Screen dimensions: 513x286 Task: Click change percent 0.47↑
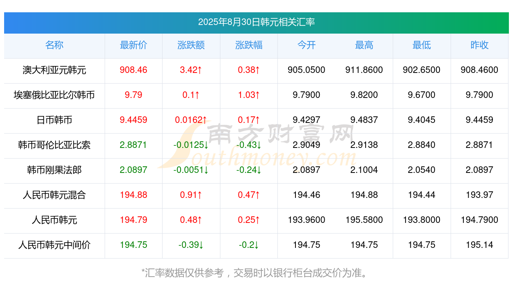pos(249,195)
